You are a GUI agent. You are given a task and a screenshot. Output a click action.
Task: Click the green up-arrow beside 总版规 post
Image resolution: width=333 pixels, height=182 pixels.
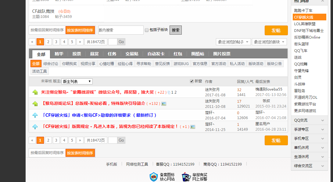click(35, 104)
